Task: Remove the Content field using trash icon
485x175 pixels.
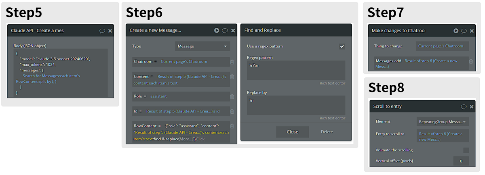Action: coord(232,77)
